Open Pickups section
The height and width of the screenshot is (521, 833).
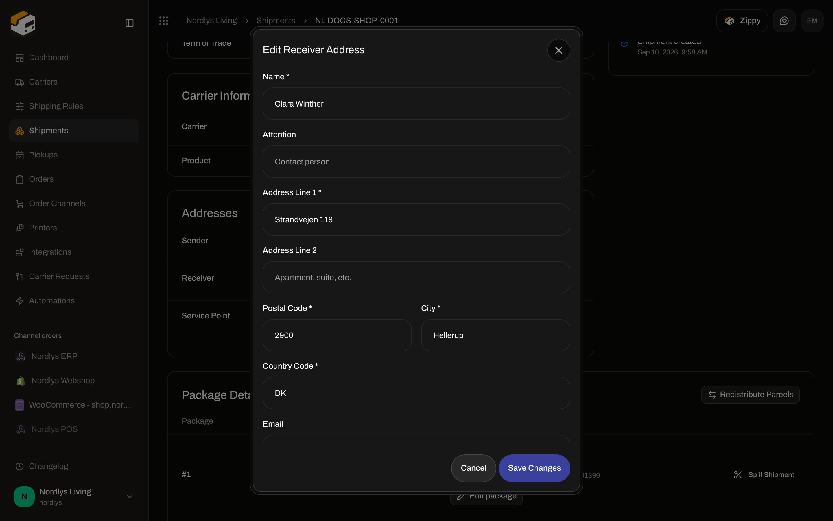[74, 155]
